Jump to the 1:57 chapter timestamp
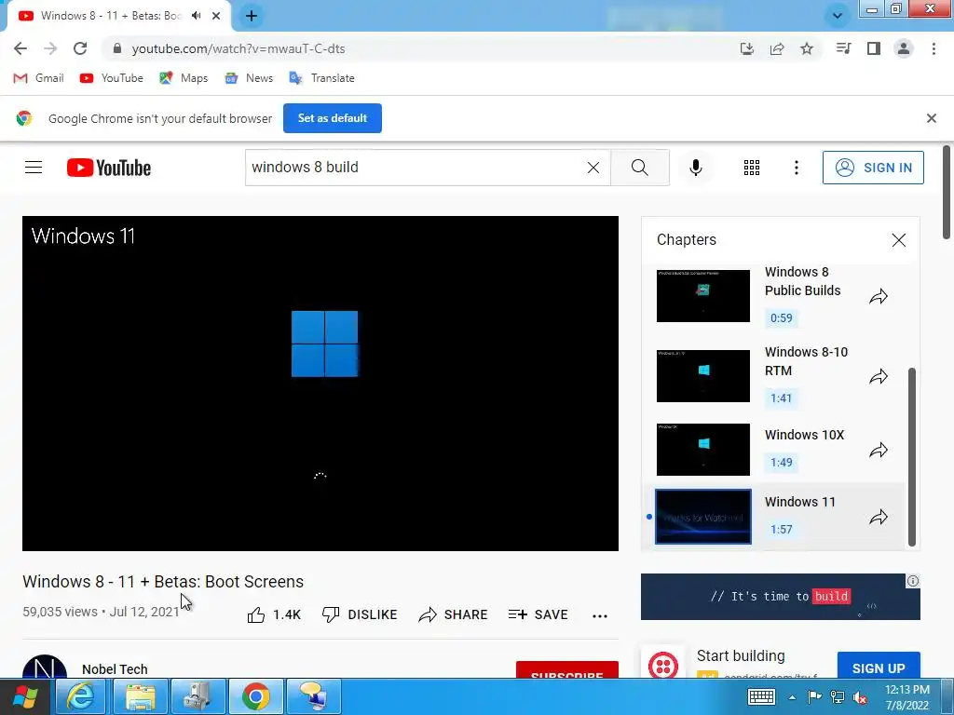The width and height of the screenshot is (954, 715). click(x=782, y=529)
